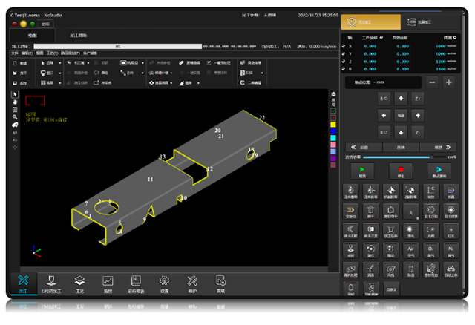Select the cyan layer color swatch
This screenshot has width=475, height=325.
tap(333, 137)
